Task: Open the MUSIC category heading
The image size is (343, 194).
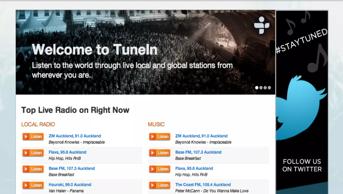Action: click(x=156, y=124)
